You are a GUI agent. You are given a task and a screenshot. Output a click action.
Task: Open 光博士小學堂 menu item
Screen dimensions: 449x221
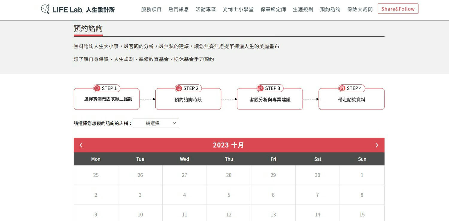coord(238,9)
